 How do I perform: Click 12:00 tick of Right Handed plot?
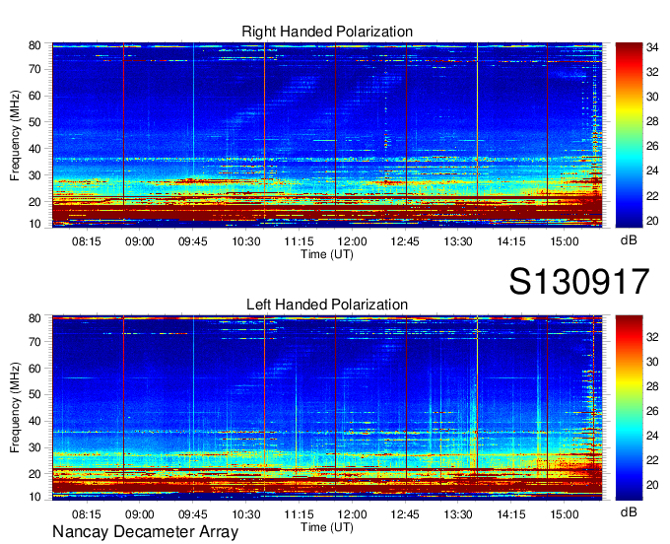tap(352, 241)
